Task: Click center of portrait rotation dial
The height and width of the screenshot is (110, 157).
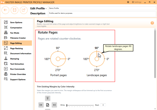Action: click(58, 59)
